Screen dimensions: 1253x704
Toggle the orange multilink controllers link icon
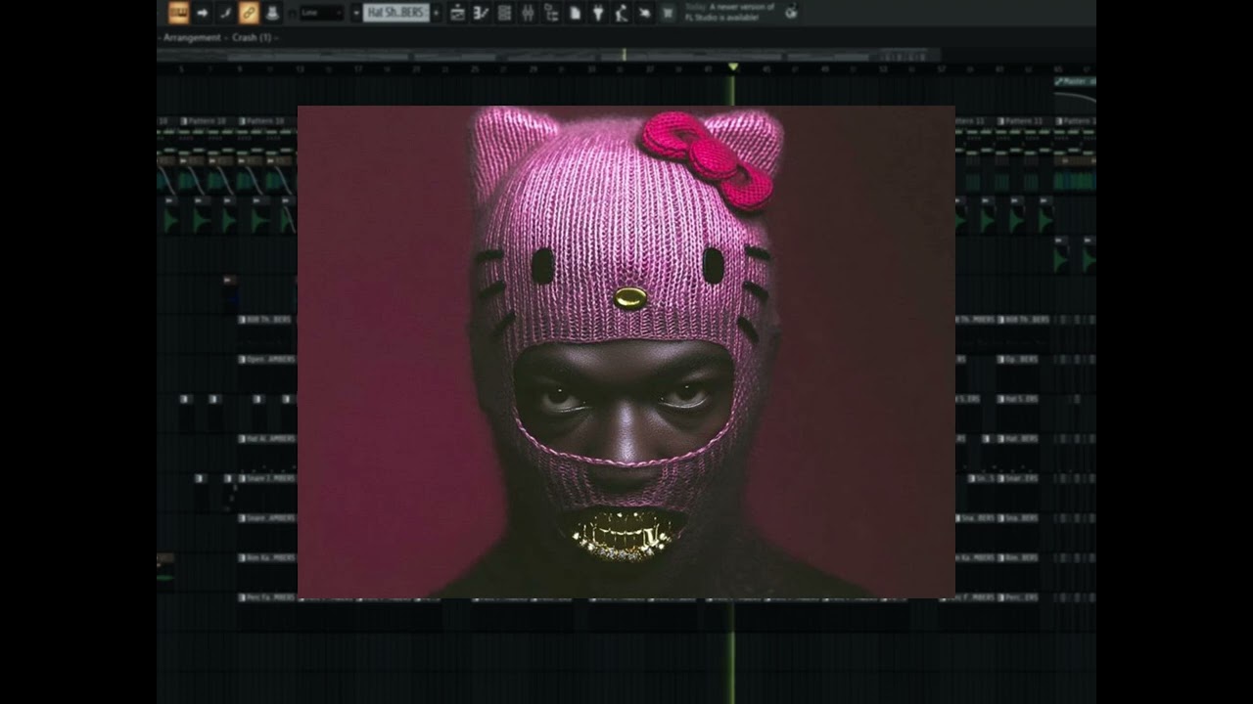249,13
